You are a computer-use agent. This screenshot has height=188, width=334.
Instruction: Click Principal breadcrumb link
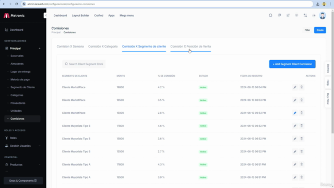tap(56, 32)
